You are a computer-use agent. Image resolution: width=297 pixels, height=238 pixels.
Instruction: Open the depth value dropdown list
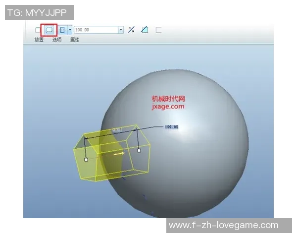click(121, 30)
